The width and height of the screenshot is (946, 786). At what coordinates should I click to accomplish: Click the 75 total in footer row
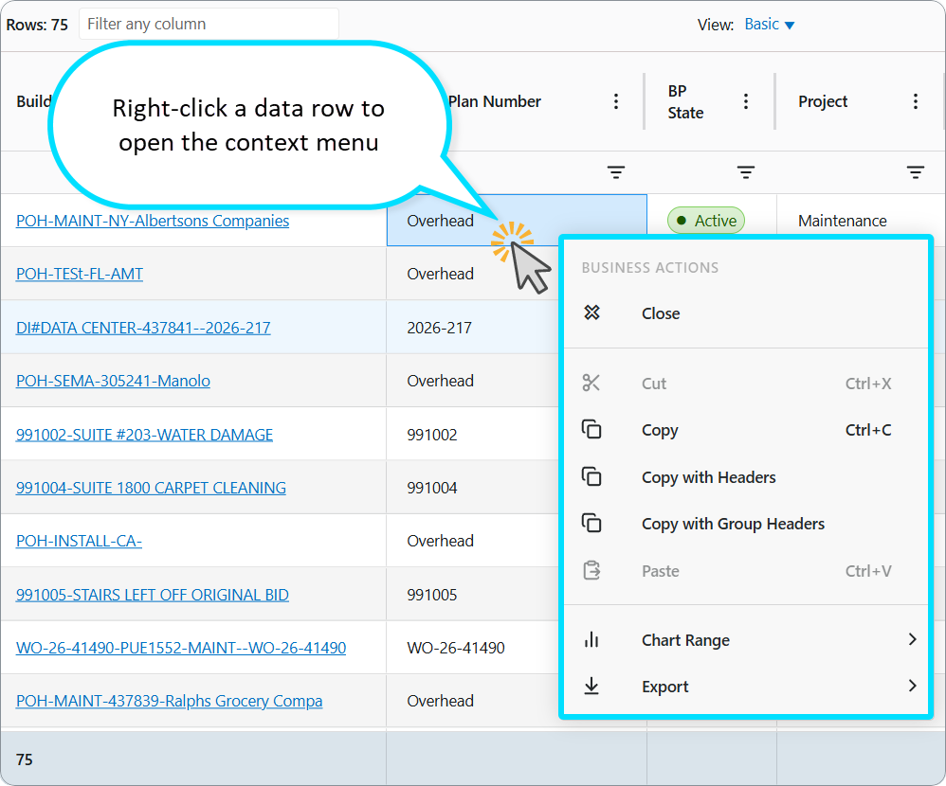click(24, 759)
